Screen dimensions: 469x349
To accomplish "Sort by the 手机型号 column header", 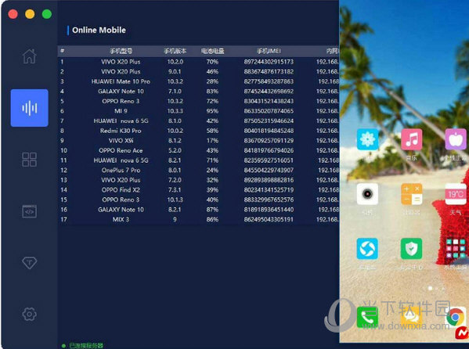I will [x=121, y=51].
